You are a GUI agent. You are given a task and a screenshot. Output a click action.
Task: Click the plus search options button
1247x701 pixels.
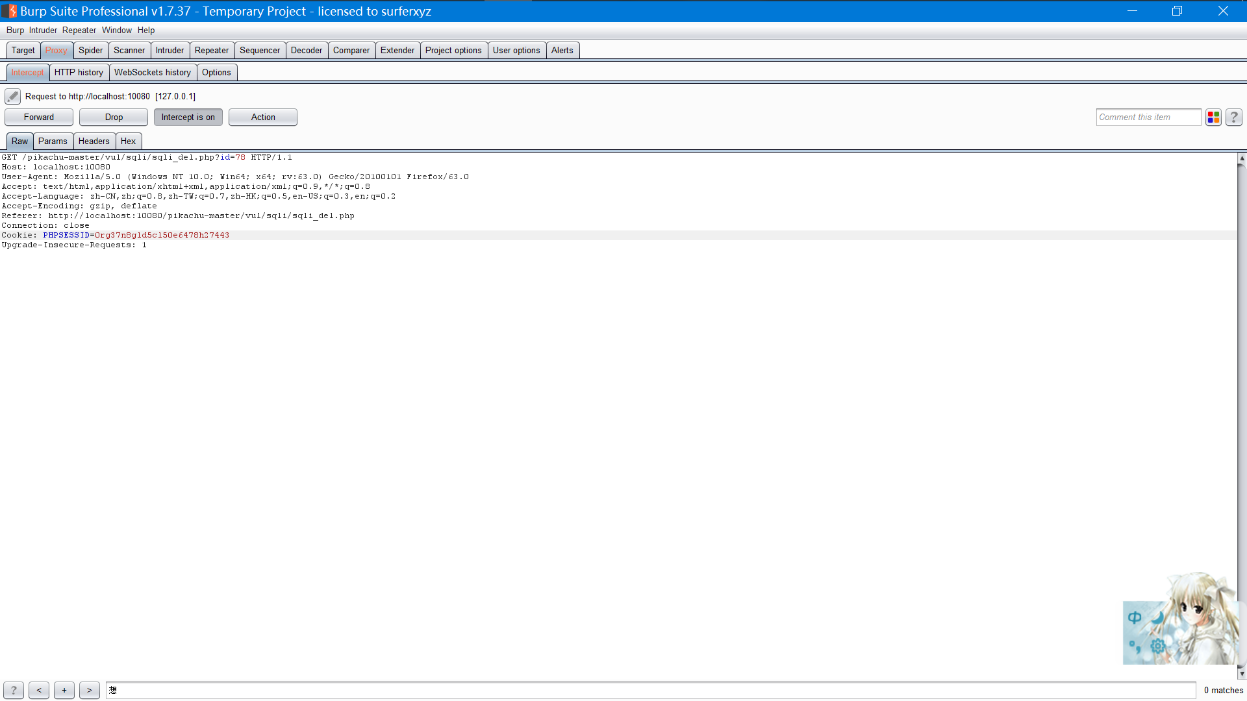pyautogui.click(x=64, y=690)
